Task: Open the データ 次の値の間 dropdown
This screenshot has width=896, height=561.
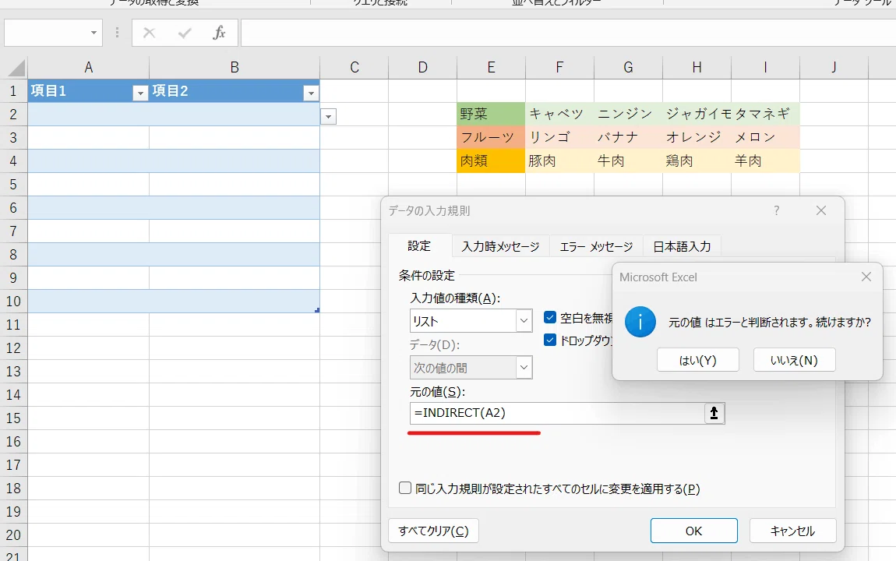Action: click(x=524, y=367)
